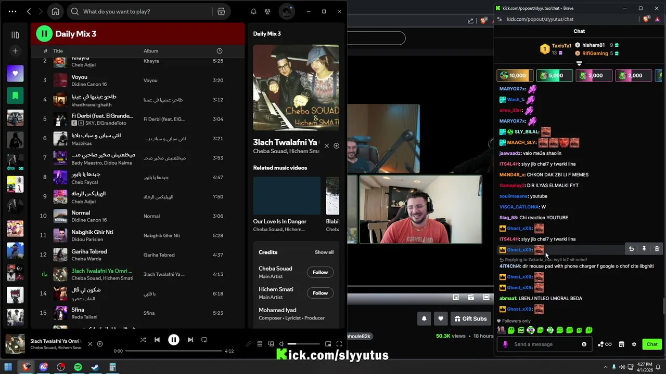Select track Sfina by Reda Taliani

pos(138,313)
